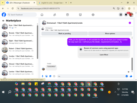Go to the Facebook Home feed icon
Image resolution: width=137 pixels, height=103 pixels.
(x=42, y=15)
